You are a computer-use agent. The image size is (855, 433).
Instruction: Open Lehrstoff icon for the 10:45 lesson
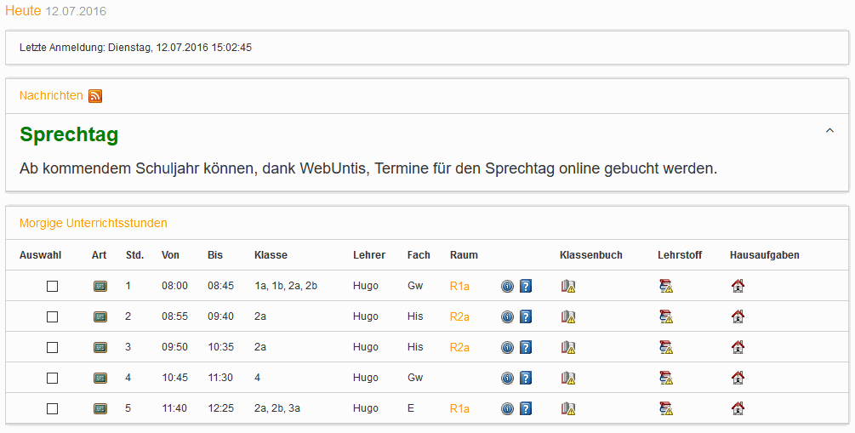pos(666,378)
